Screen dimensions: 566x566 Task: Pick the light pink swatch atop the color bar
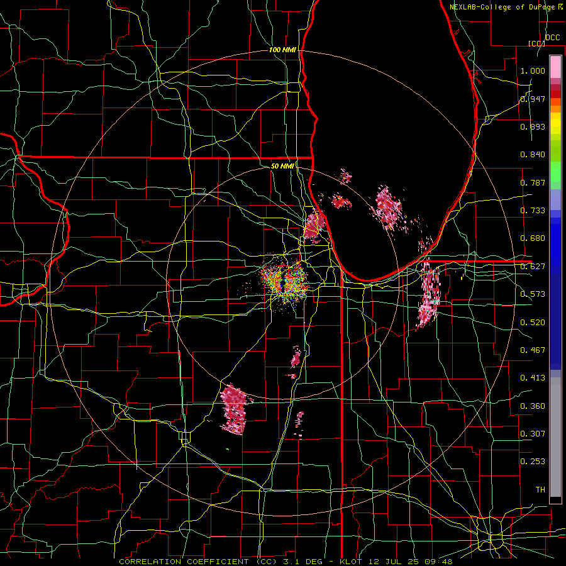coord(555,67)
